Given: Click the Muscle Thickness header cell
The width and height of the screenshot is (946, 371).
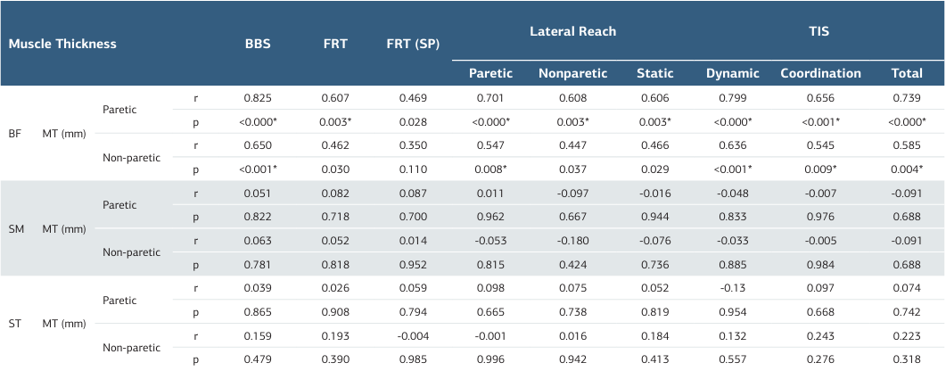Looking at the screenshot, I should coord(62,43).
